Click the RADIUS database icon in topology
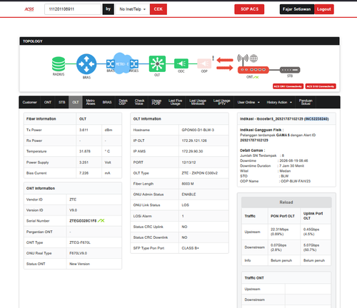Viewport: 357px width, 308px height. 59,64
